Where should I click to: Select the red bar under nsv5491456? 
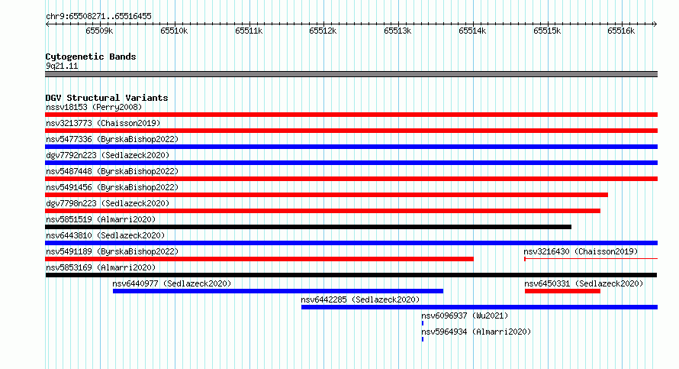(327, 195)
